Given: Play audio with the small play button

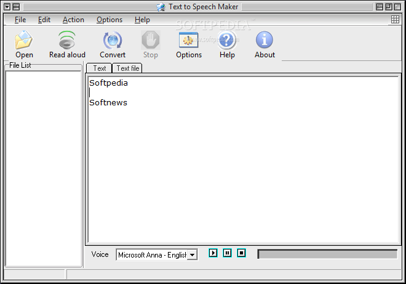Looking at the screenshot, I should (x=213, y=253).
